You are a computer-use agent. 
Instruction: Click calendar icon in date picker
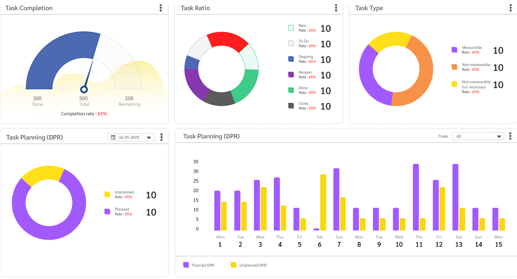[113, 138]
